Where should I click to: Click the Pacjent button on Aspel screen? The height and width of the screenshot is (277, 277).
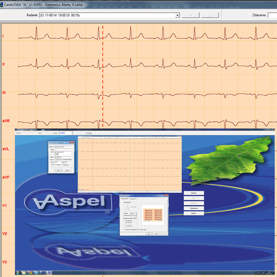point(194,193)
